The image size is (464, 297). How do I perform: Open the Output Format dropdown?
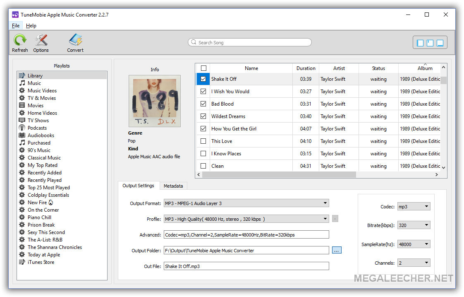point(246,203)
